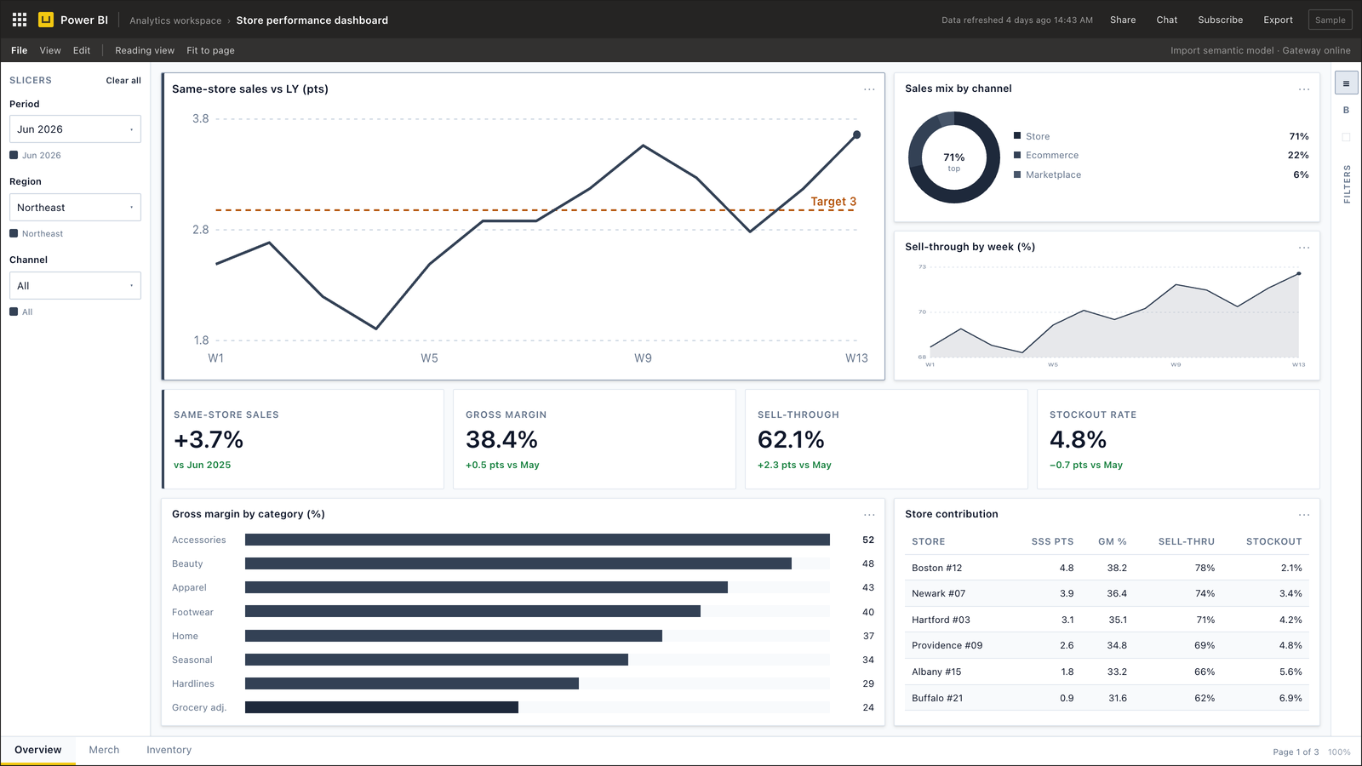The height and width of the screenshot is (766, 1362).
Task: Open the vertical FILTERS pane label
Action: pyautogui.click(x=1347, y=185)
